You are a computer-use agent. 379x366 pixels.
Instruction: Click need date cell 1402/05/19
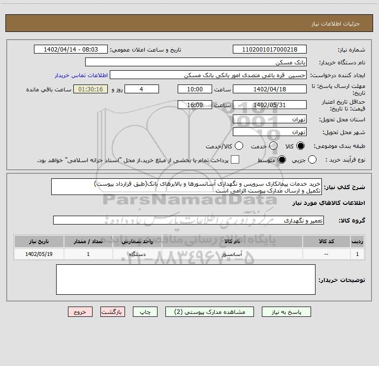coord(39,254)
